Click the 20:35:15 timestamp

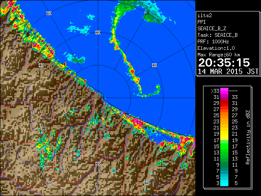coord(224,62)
